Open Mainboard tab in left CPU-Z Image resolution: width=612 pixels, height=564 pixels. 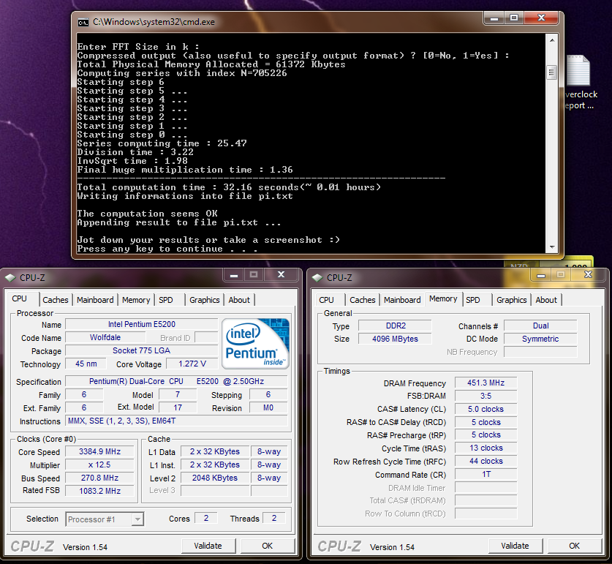pos(95,300)
